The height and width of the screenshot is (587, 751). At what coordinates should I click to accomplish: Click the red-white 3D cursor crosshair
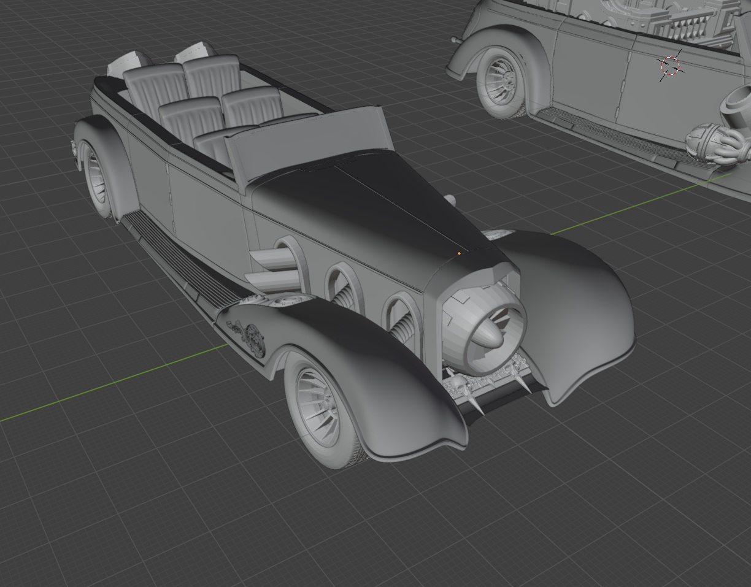tap(671, 65)
